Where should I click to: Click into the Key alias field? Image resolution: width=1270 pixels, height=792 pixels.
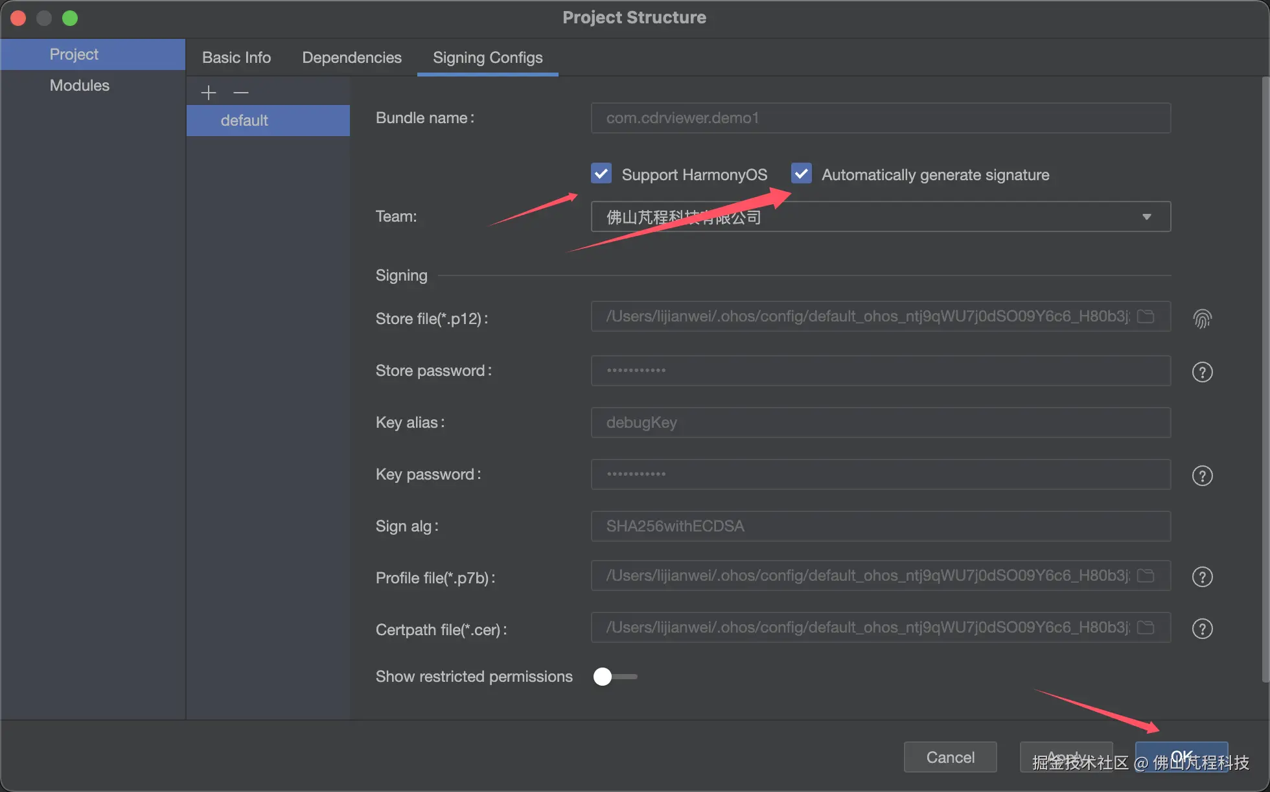coord(880,423)
